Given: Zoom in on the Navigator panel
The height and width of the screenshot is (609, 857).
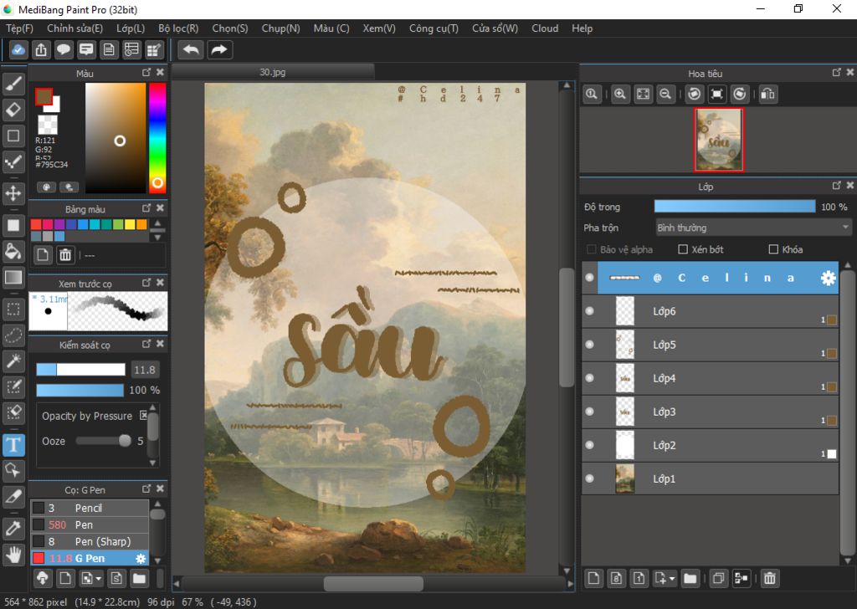Looking at the screenshot, I should [620, 95].
